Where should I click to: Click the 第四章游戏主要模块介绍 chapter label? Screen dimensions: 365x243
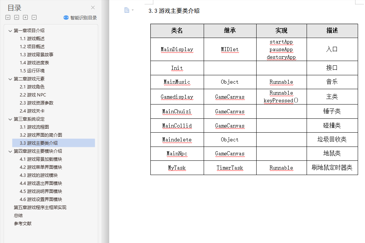click(38, 151)
